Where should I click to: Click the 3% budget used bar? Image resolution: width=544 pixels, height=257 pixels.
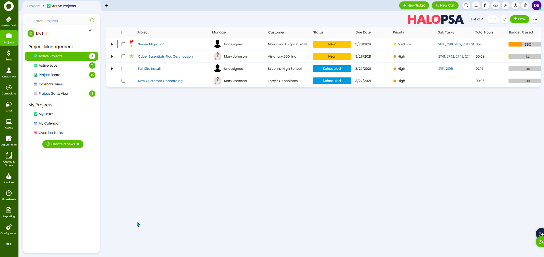[x=525, y=56]
